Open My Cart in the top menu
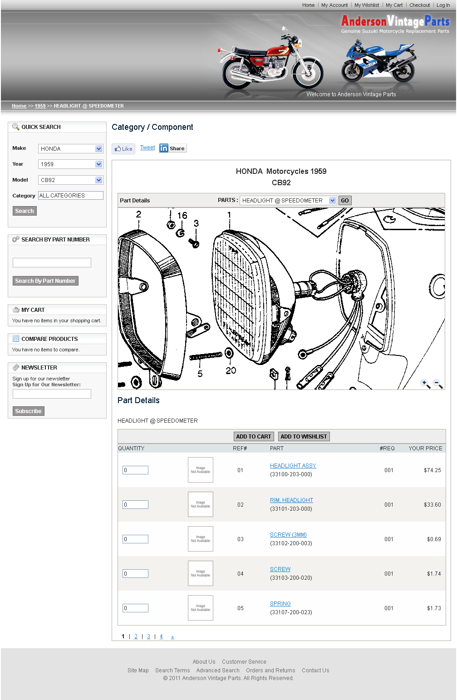 tap(394, 5)
